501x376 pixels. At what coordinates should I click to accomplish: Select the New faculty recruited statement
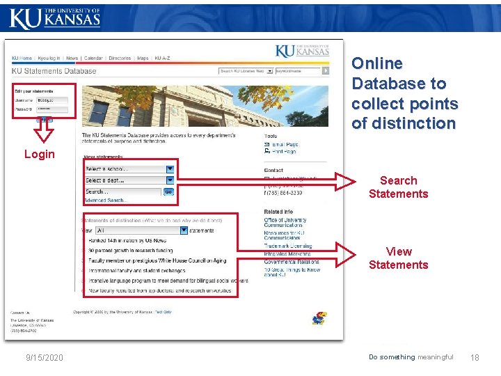click(x=160, y=290)
